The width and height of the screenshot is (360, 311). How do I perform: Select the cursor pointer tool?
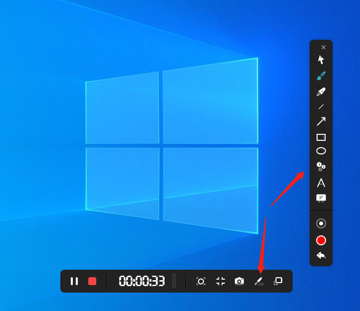coord(321,60)
